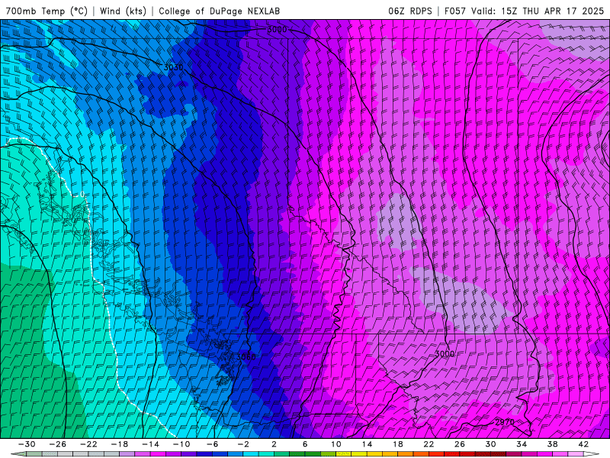
Task: Click the "06Z RDPS" model run label
Action: coord(410,11)
